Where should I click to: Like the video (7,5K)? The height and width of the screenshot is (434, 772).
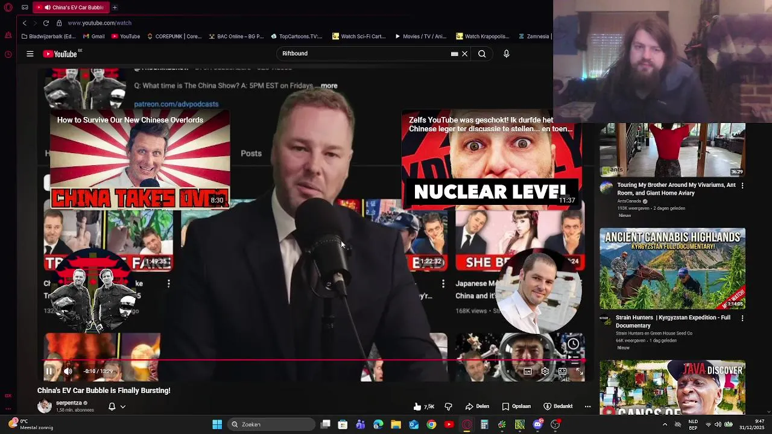pos(424,406)
